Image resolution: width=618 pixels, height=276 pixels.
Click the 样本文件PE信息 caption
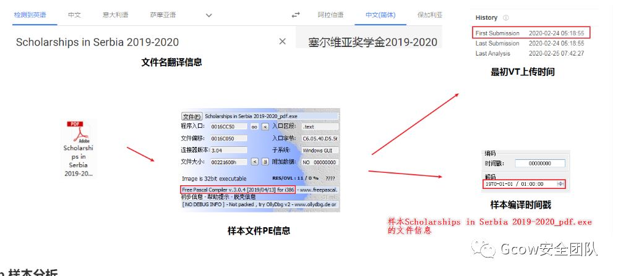(259, 231)
